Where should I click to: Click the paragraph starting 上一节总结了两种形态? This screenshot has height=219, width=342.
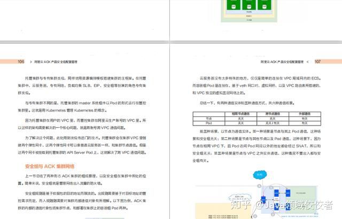point(82,179)
